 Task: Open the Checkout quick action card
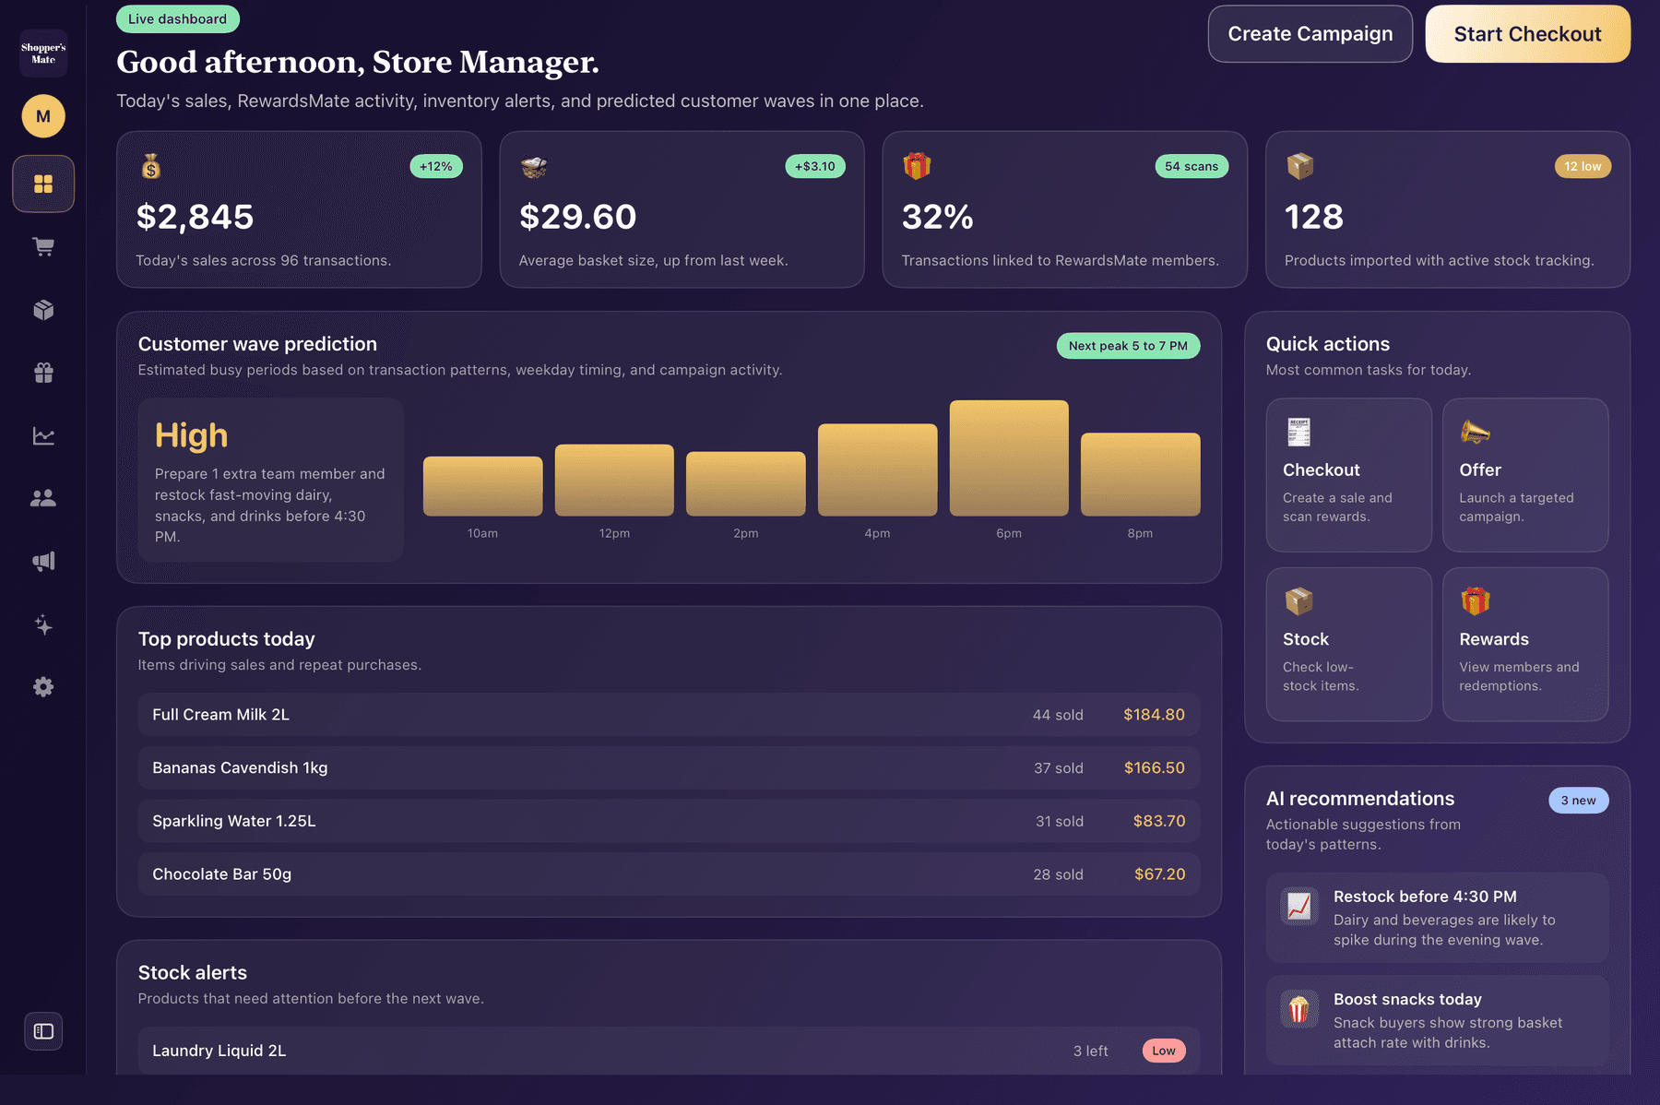pos(1349,475)
